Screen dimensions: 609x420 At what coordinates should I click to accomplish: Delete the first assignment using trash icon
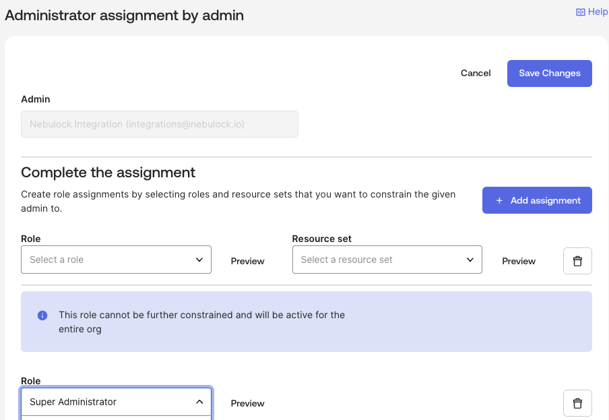coord(577,261)
